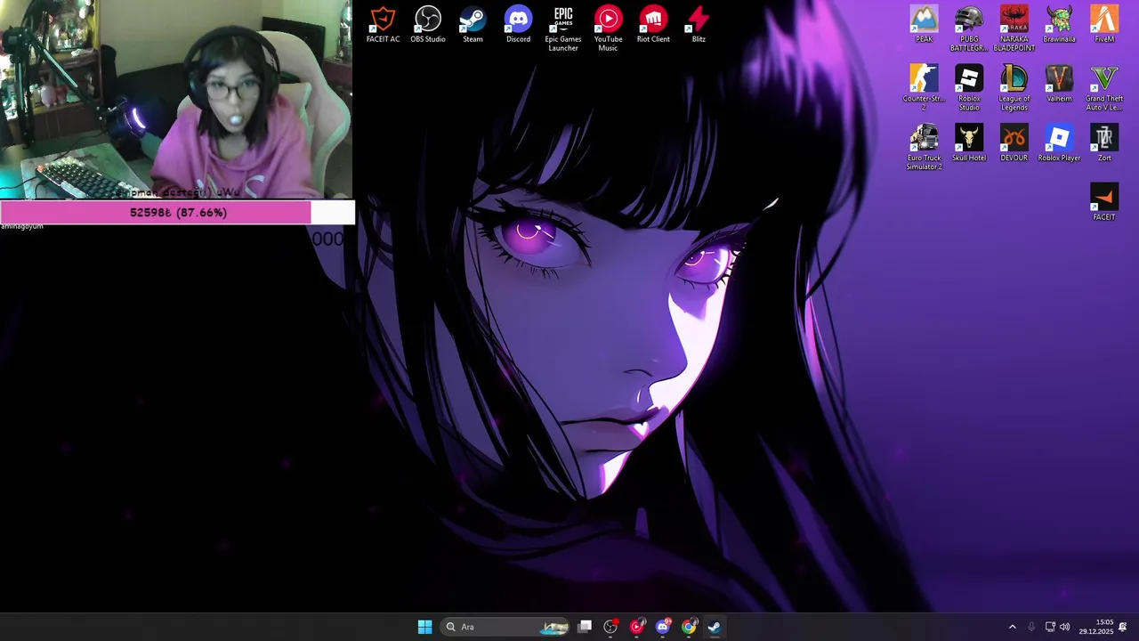Open the FACEIT AC desktop shortcut
The height and width of the screenshot is (641, 1139).
point(383,25)
